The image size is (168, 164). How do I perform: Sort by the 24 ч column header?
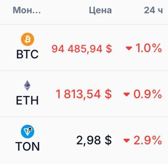point(153,10)
